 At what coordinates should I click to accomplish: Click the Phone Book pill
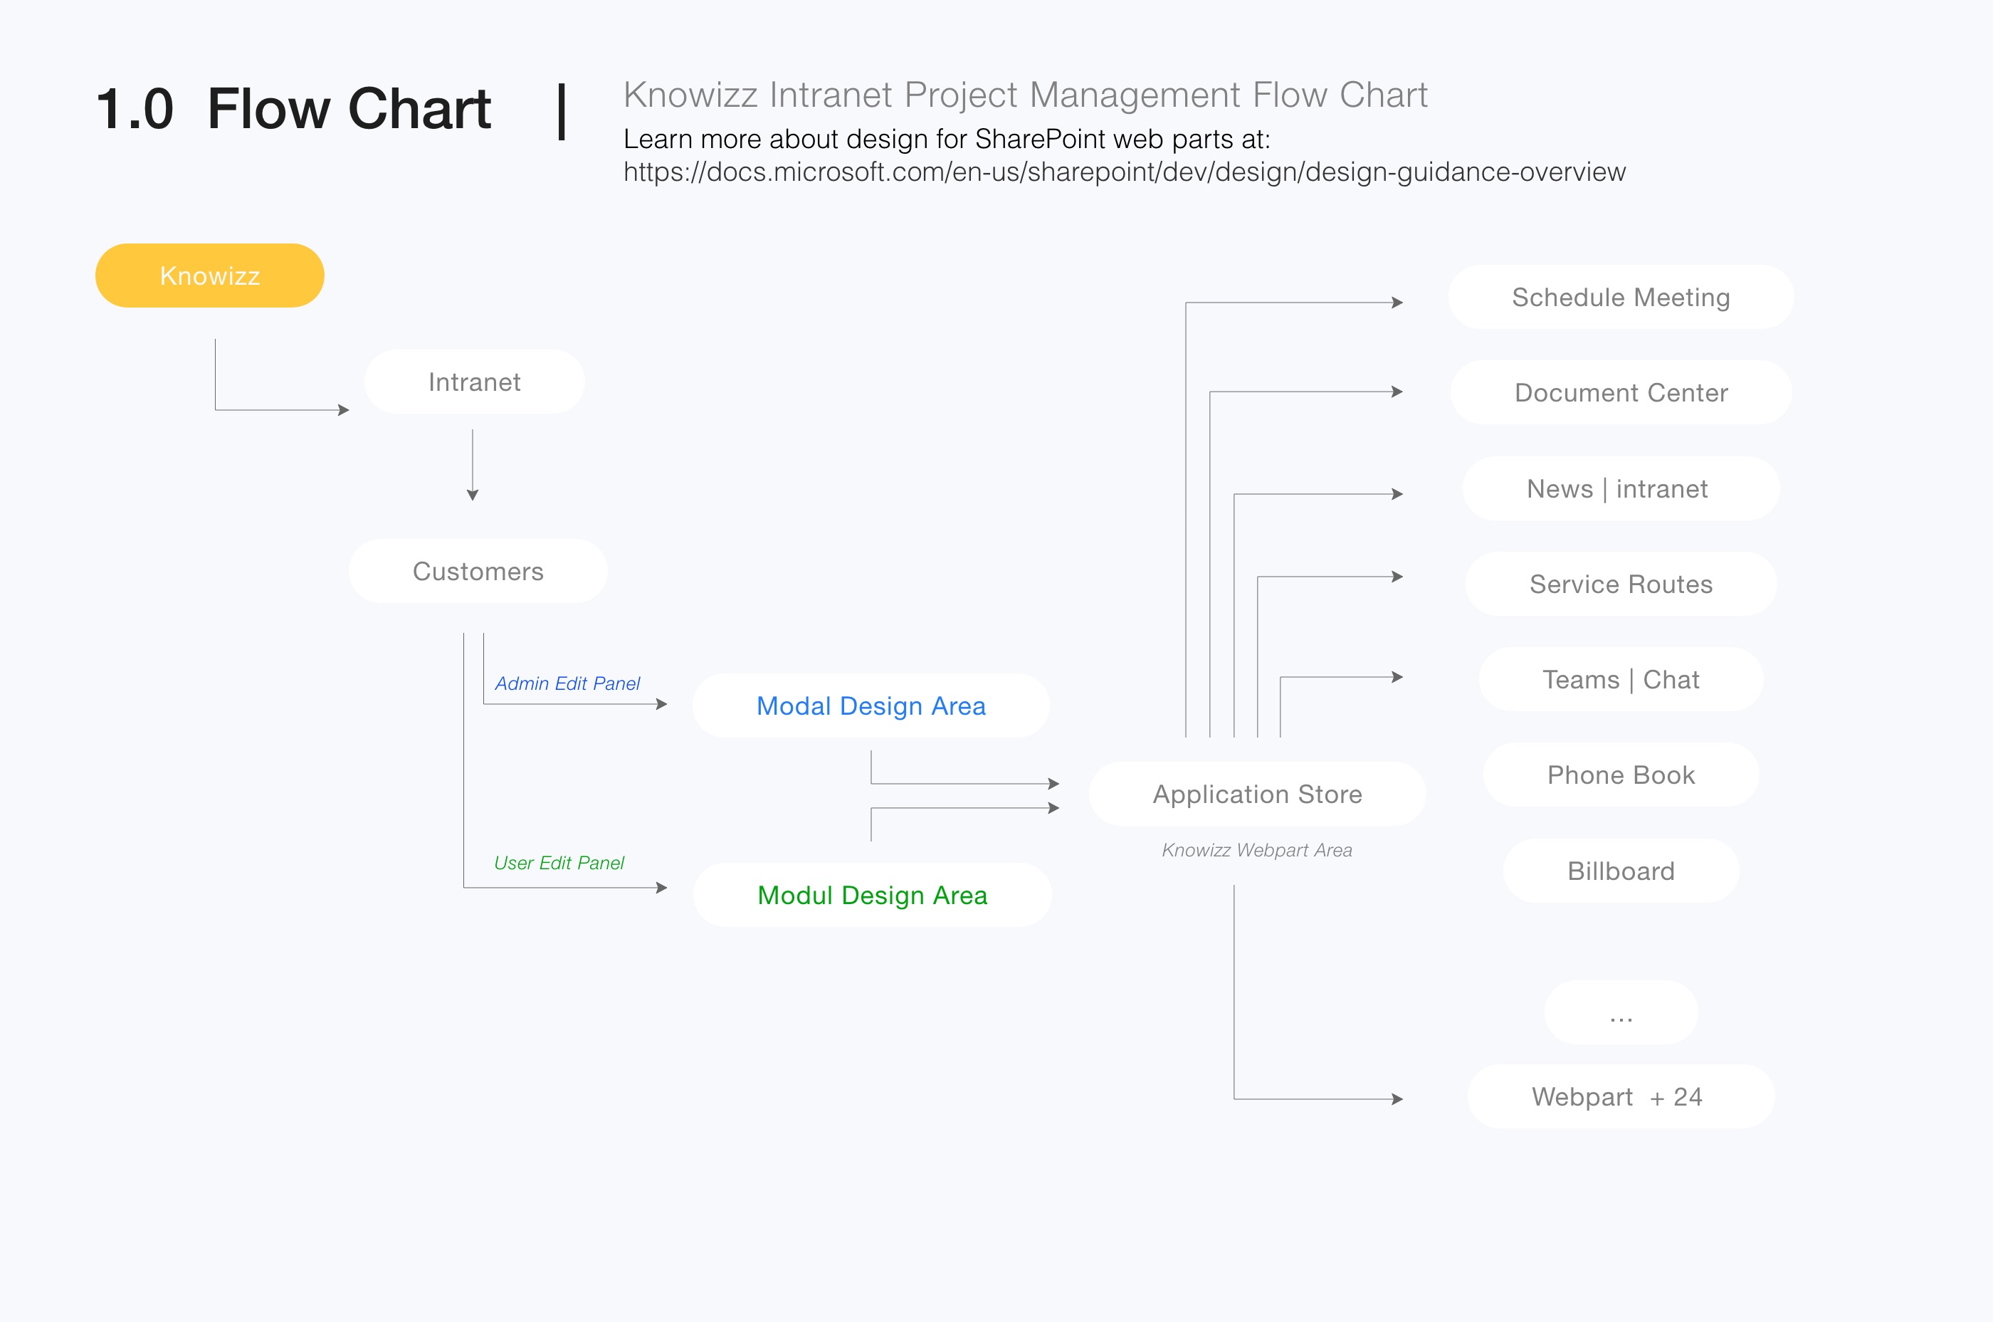coord(1620,775)
